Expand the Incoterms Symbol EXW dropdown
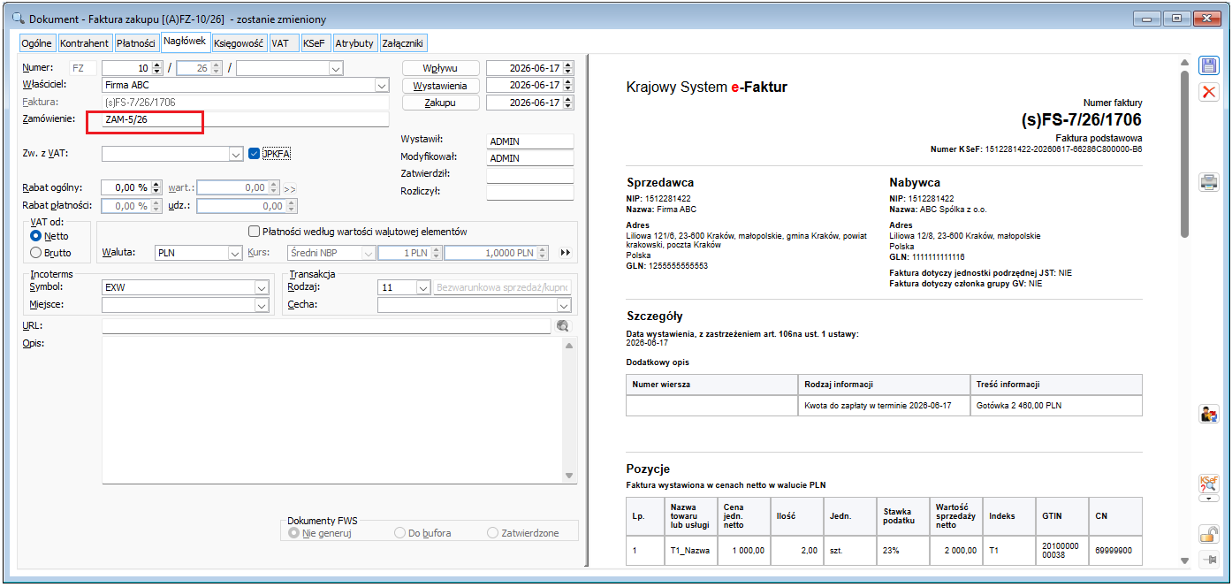This screenshot has width=1232, height=587. coord(261,287)
